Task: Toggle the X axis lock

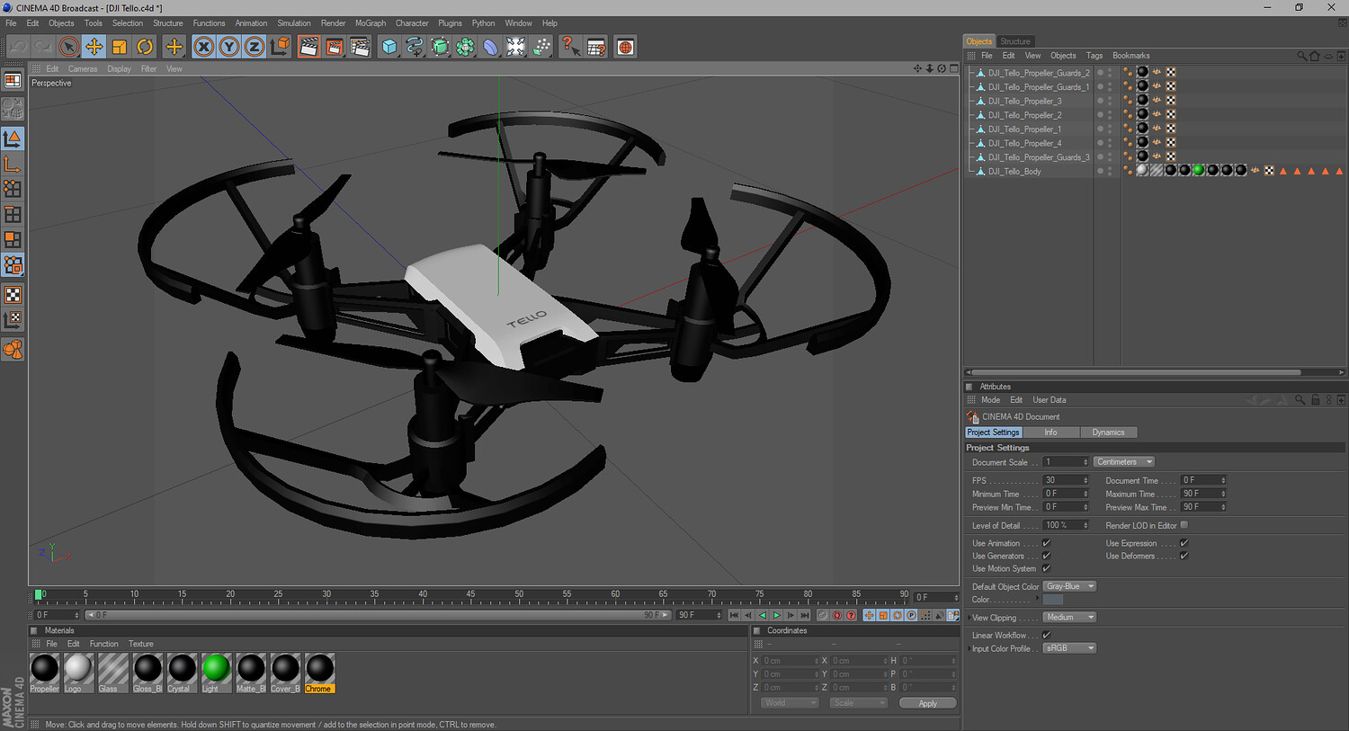Action: click(204, 47)
